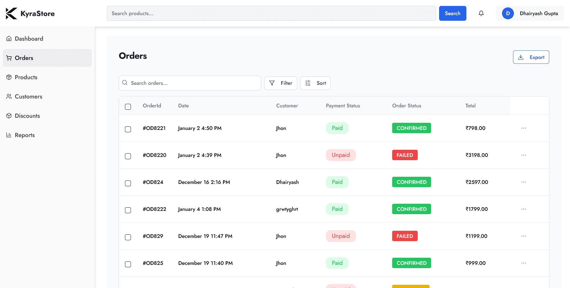Screen dimensions: 570x288
Task: Open Customers in the sidebar
Action: 47,96
